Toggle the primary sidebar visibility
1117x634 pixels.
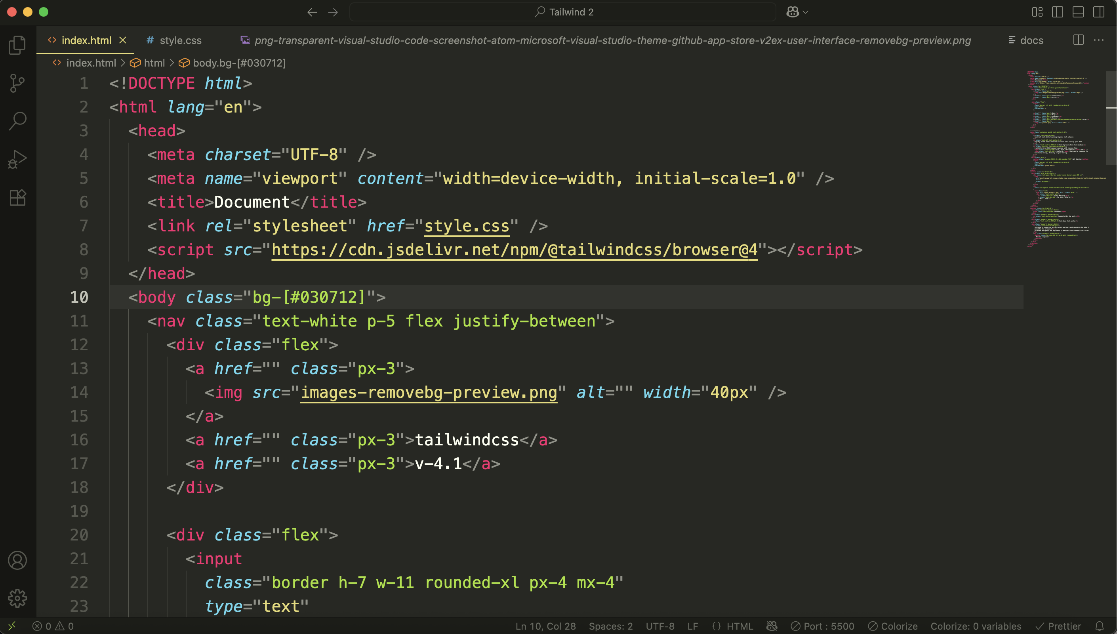[x=1057, y=12]
